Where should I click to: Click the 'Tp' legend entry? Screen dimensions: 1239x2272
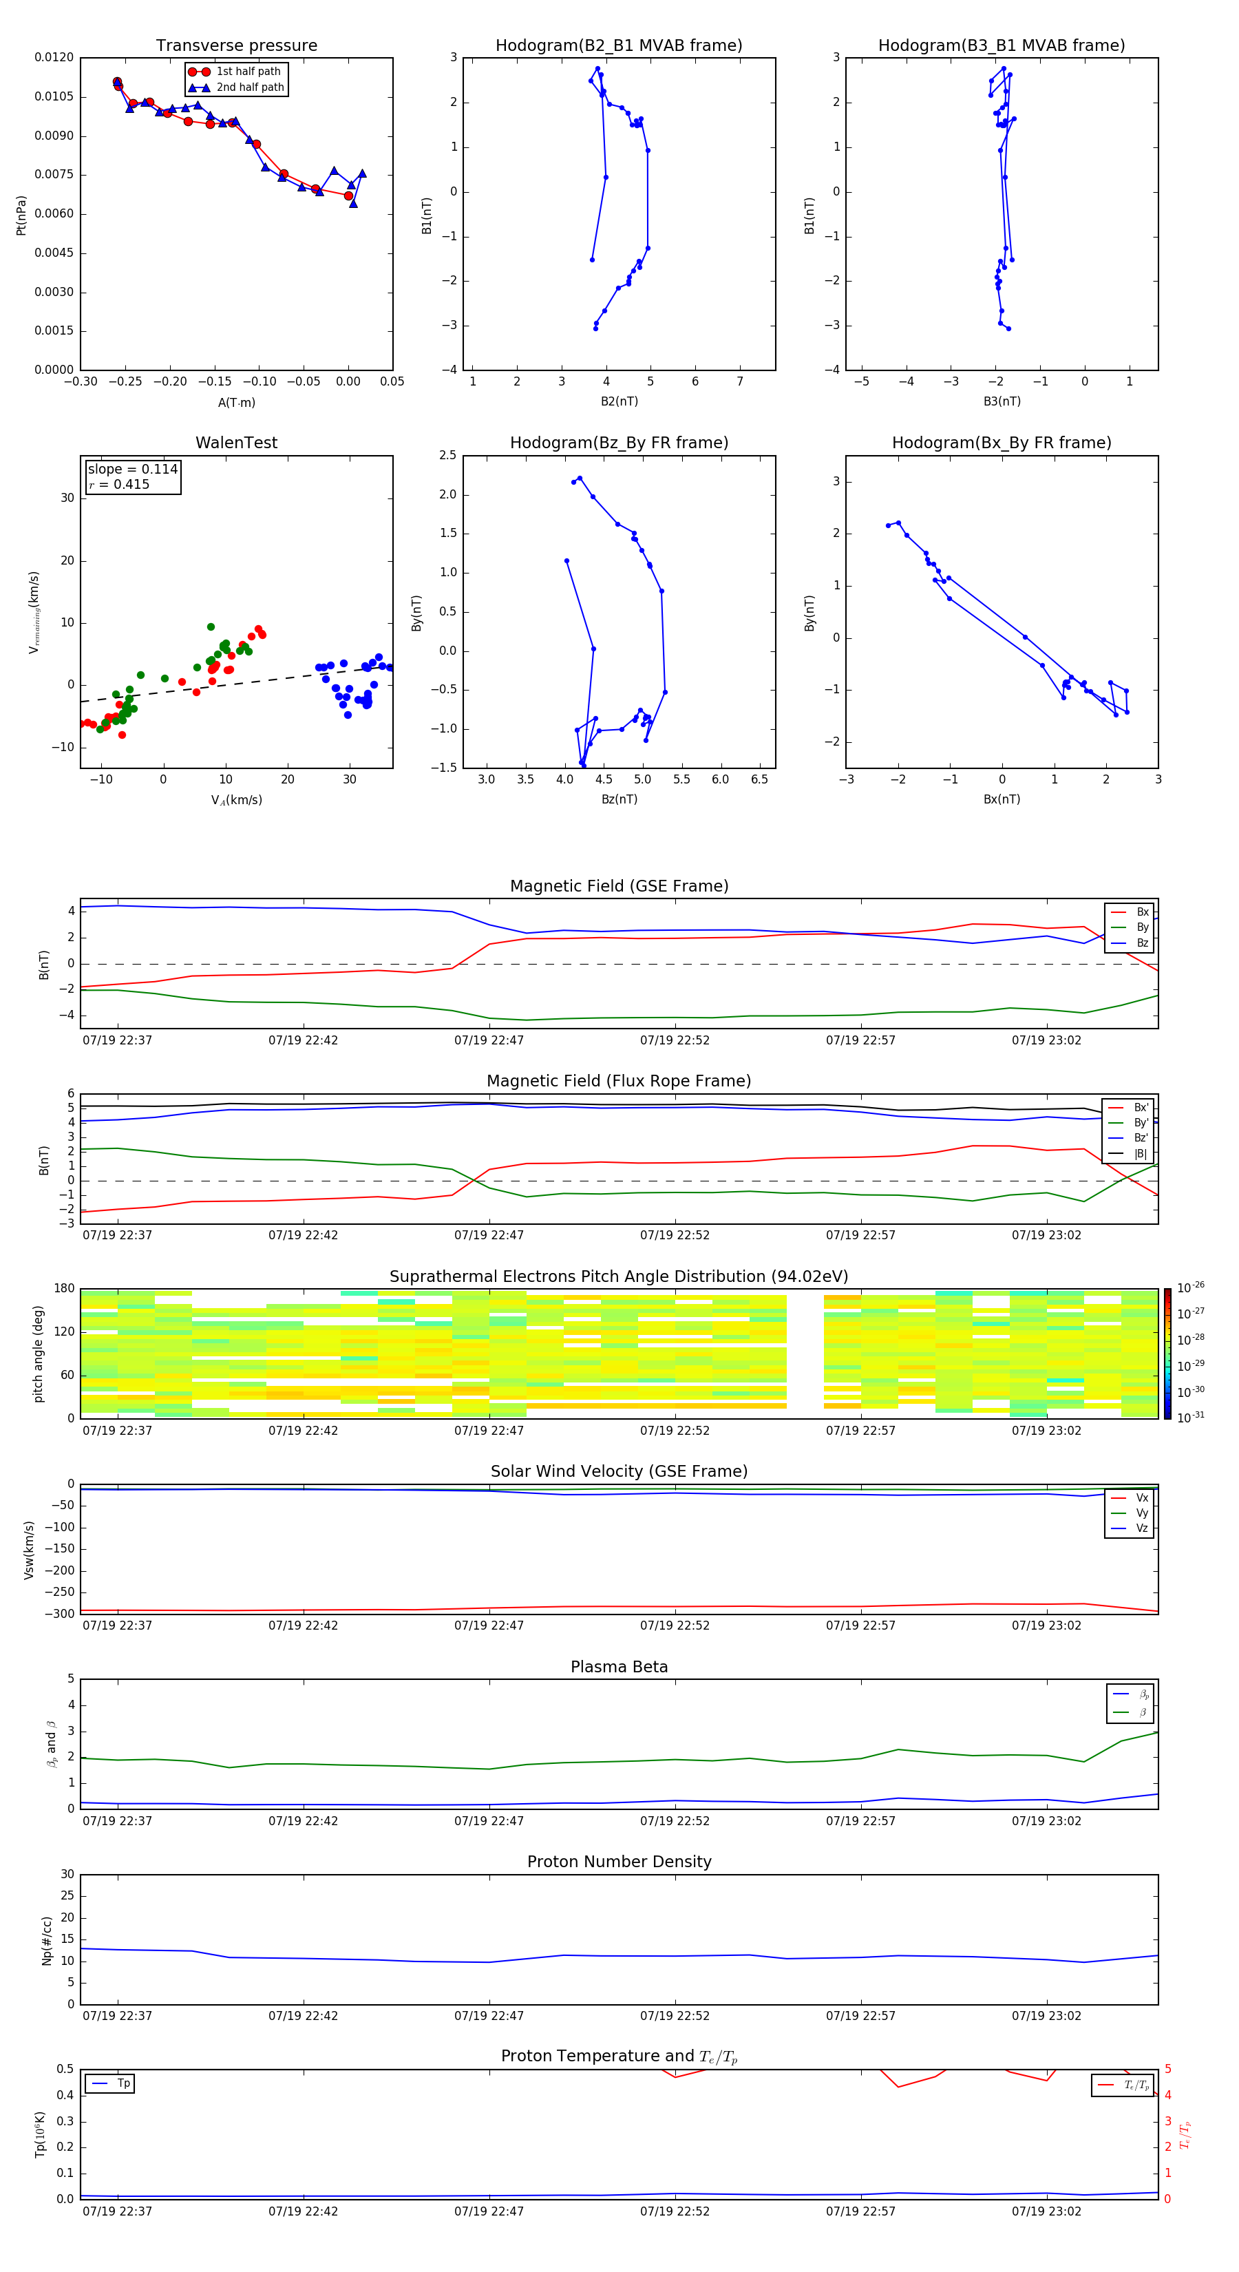click(110, 2083)
